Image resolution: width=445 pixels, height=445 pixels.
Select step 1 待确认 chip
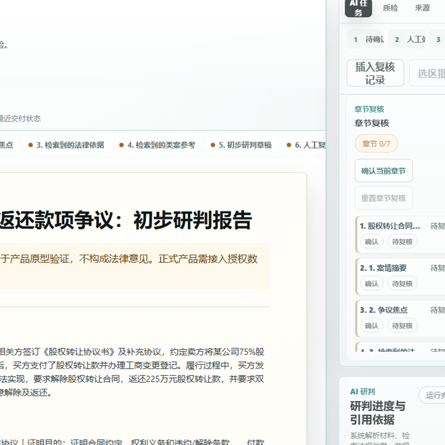[366, 39]
